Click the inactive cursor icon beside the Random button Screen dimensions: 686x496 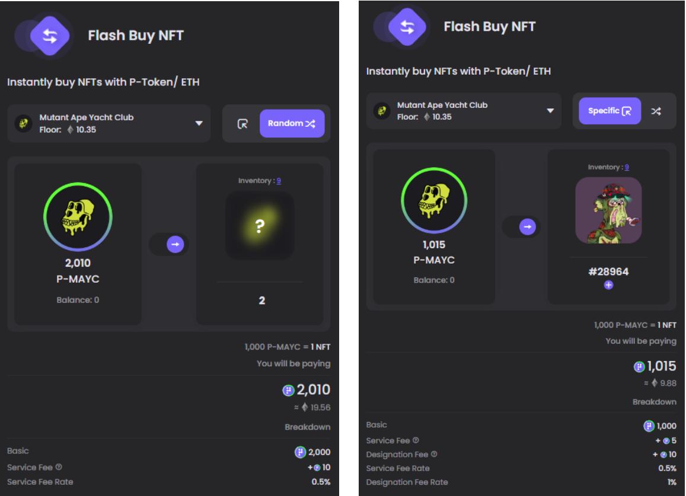tap(241, 124)
